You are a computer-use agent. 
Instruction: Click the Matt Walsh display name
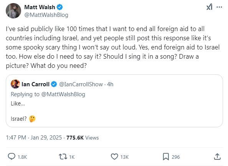click(x=40, y=7)
